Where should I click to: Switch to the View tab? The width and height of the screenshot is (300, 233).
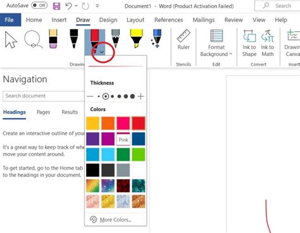(x=259, y=20)
